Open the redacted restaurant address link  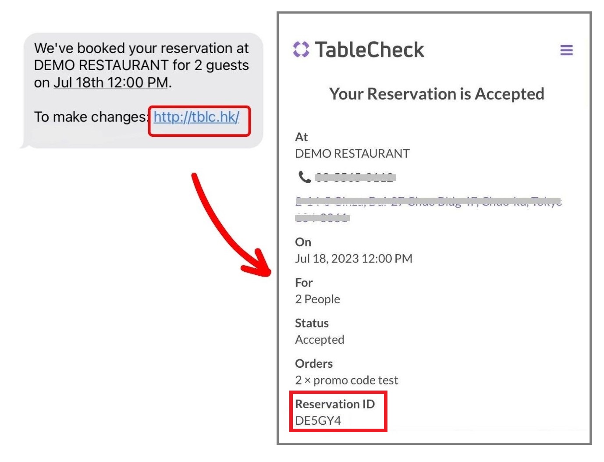tap(428, 202)
